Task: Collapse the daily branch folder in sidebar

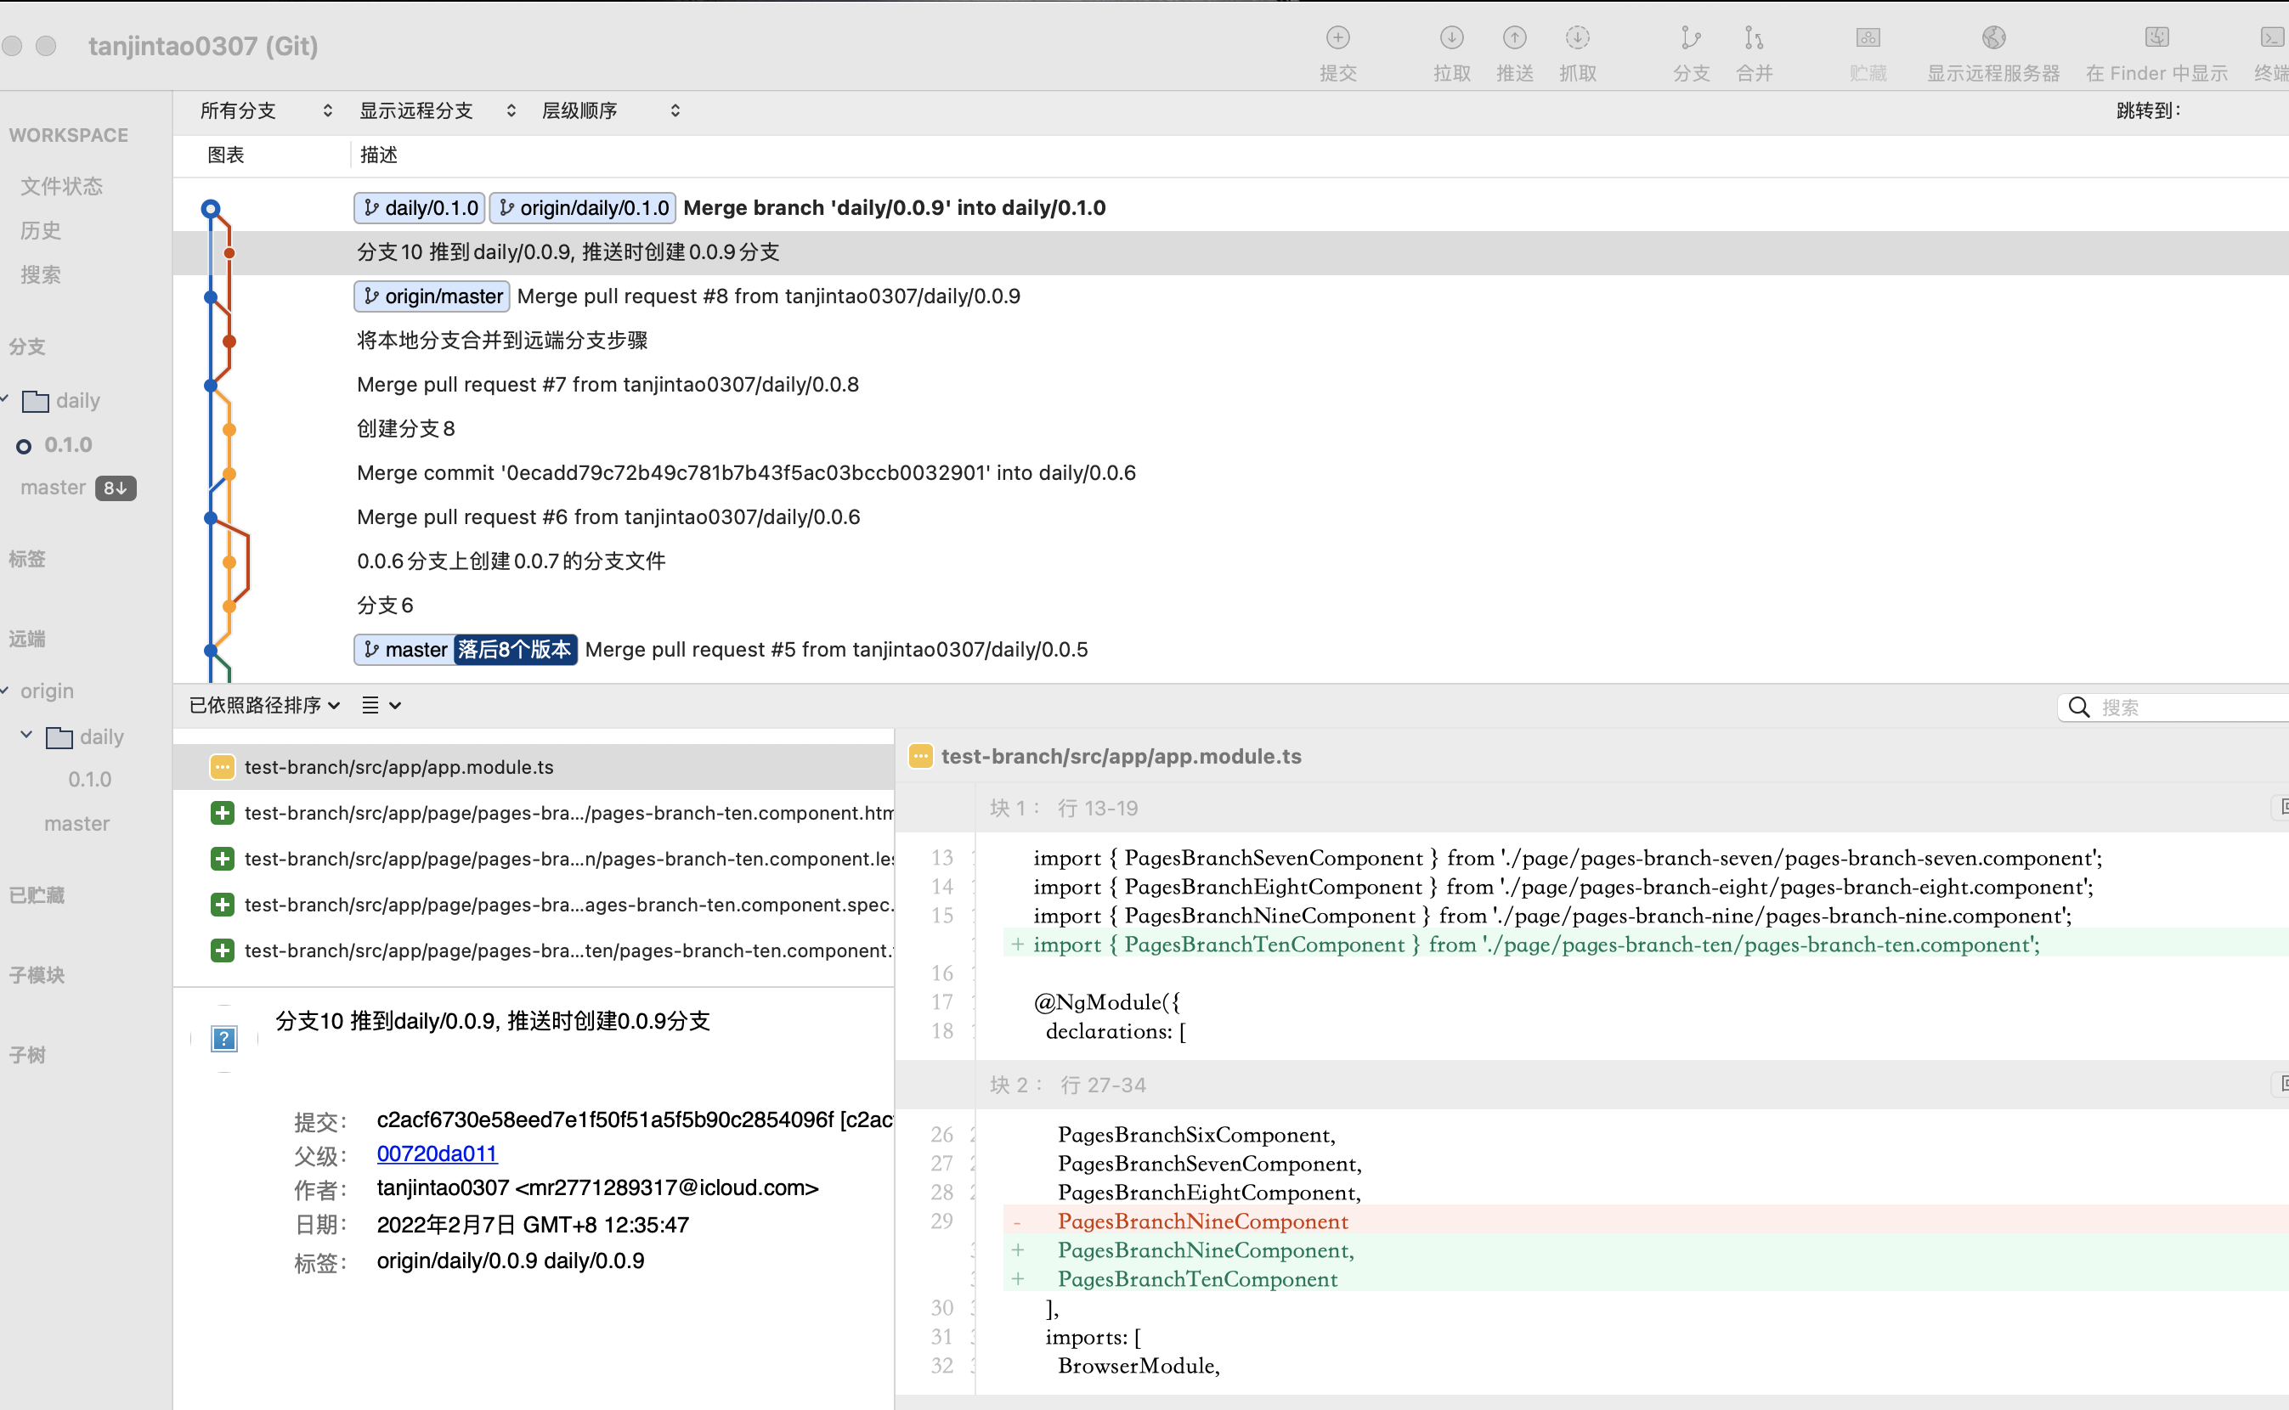Action: point(6,400)
